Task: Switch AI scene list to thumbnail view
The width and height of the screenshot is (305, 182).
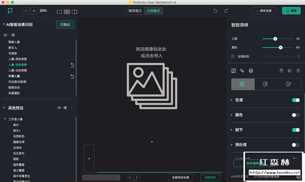Action: (5, 35)
